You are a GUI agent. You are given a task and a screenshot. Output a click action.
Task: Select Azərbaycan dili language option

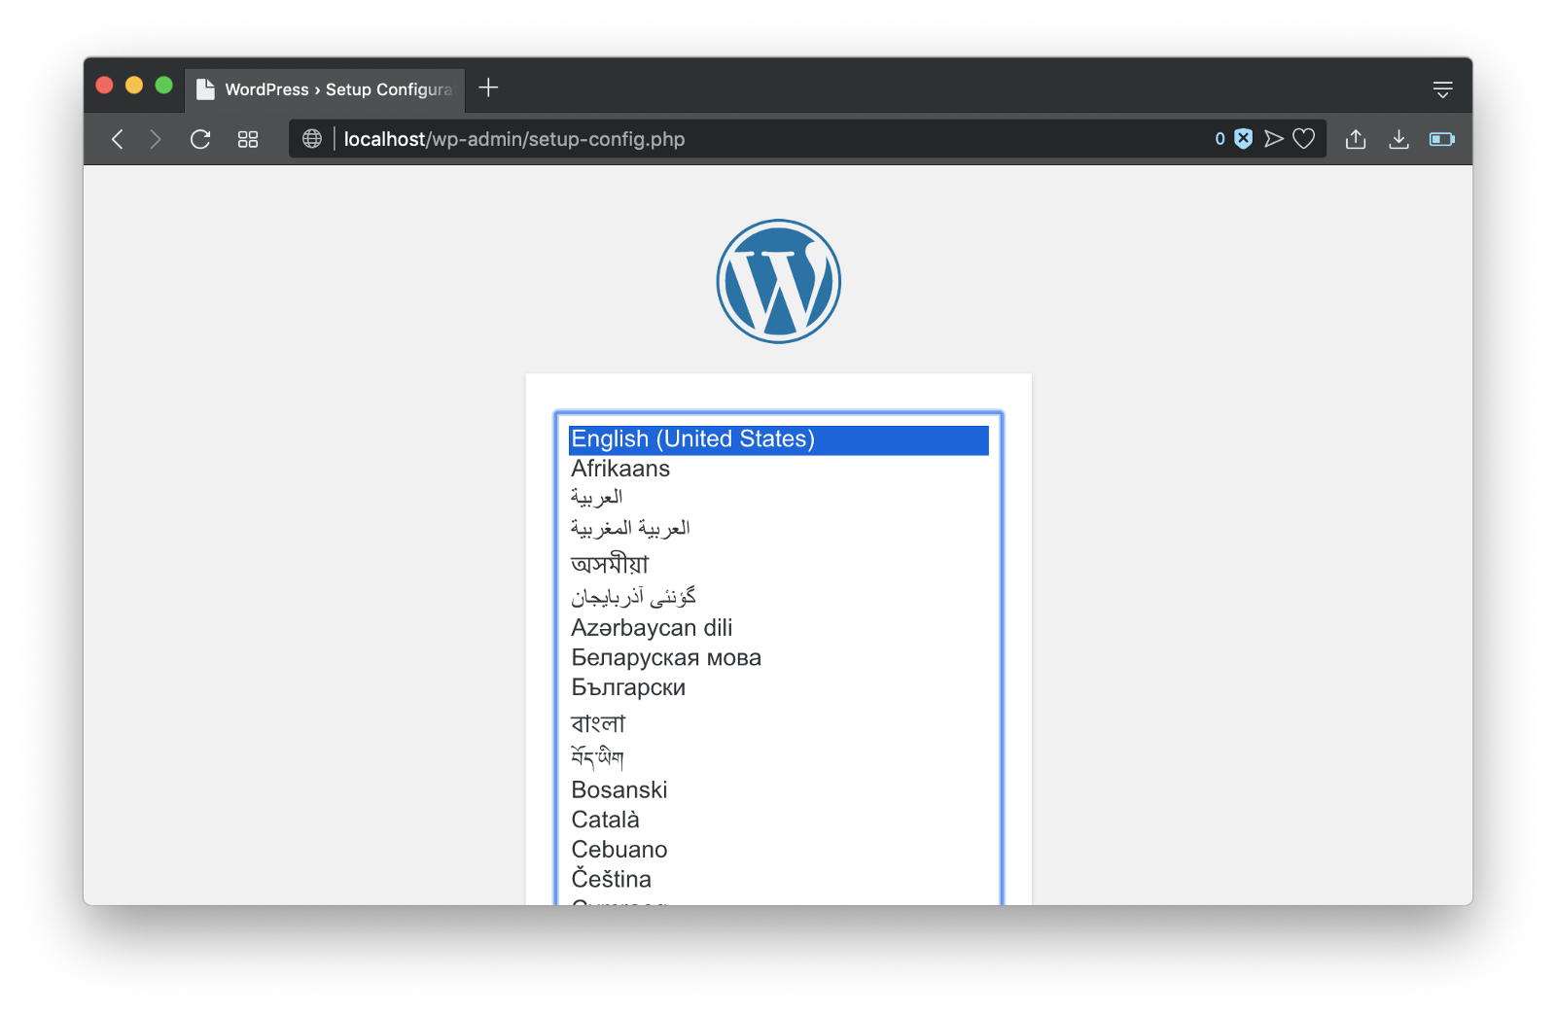pos(778,628)
